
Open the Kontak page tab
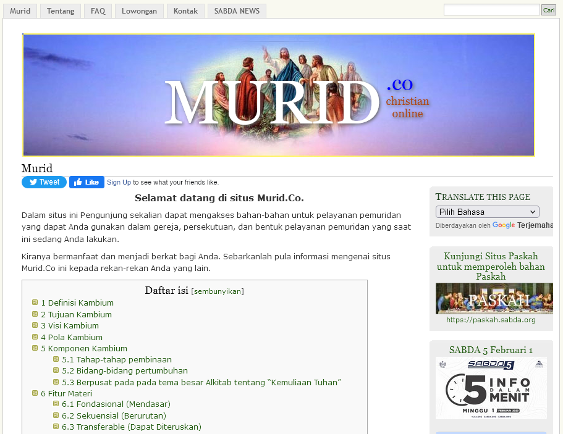[185, 10]
